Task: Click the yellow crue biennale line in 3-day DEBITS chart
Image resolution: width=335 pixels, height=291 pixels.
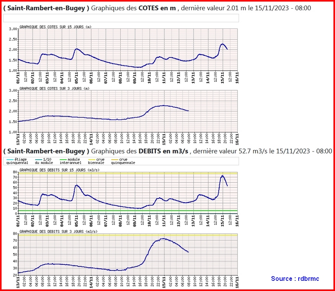Action: coord(128,235)
